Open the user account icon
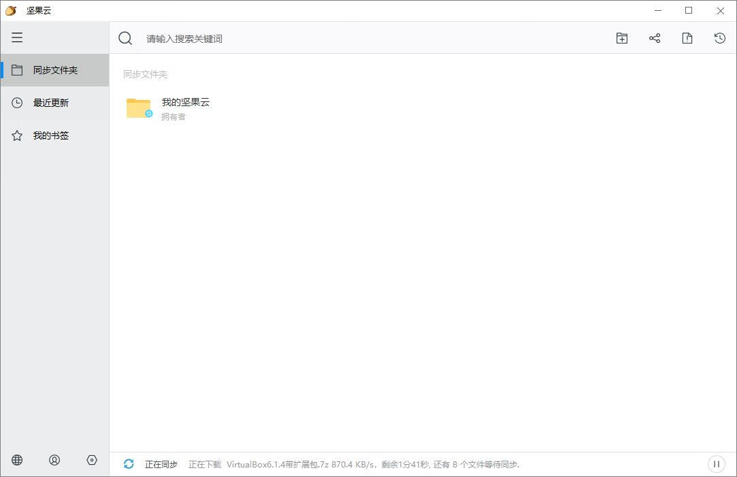Image resolution: width=737 pixels, height=477 pixels. [x=54, y=460]
